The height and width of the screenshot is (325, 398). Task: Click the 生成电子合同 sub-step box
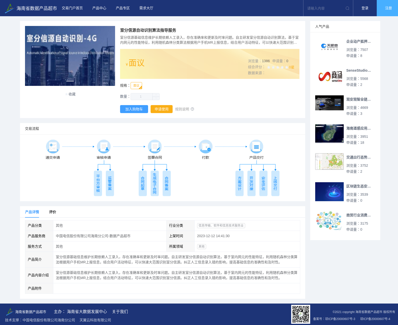click(155, 183)
